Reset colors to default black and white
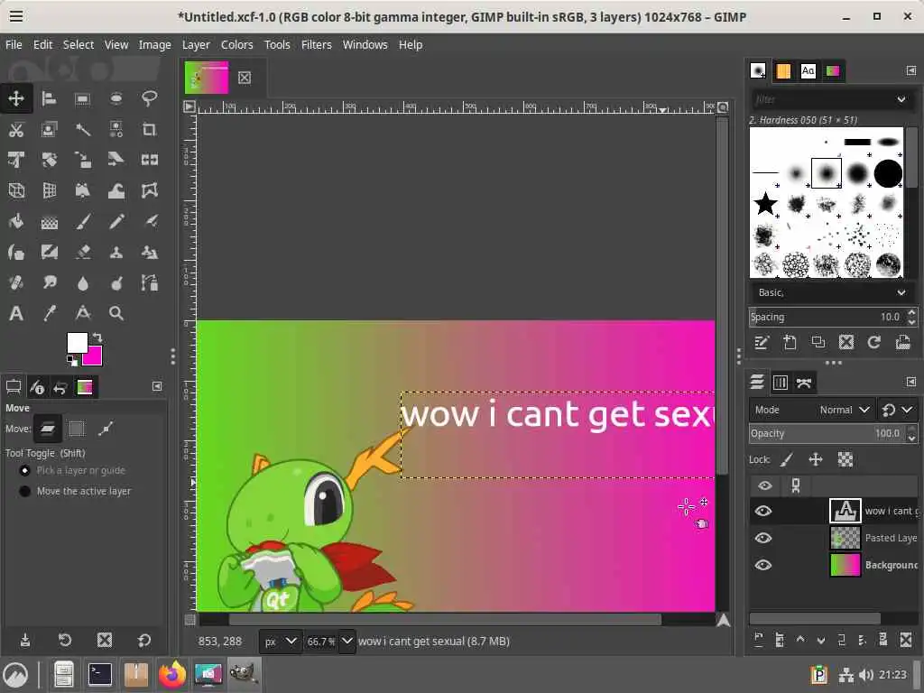 [71, 360]
